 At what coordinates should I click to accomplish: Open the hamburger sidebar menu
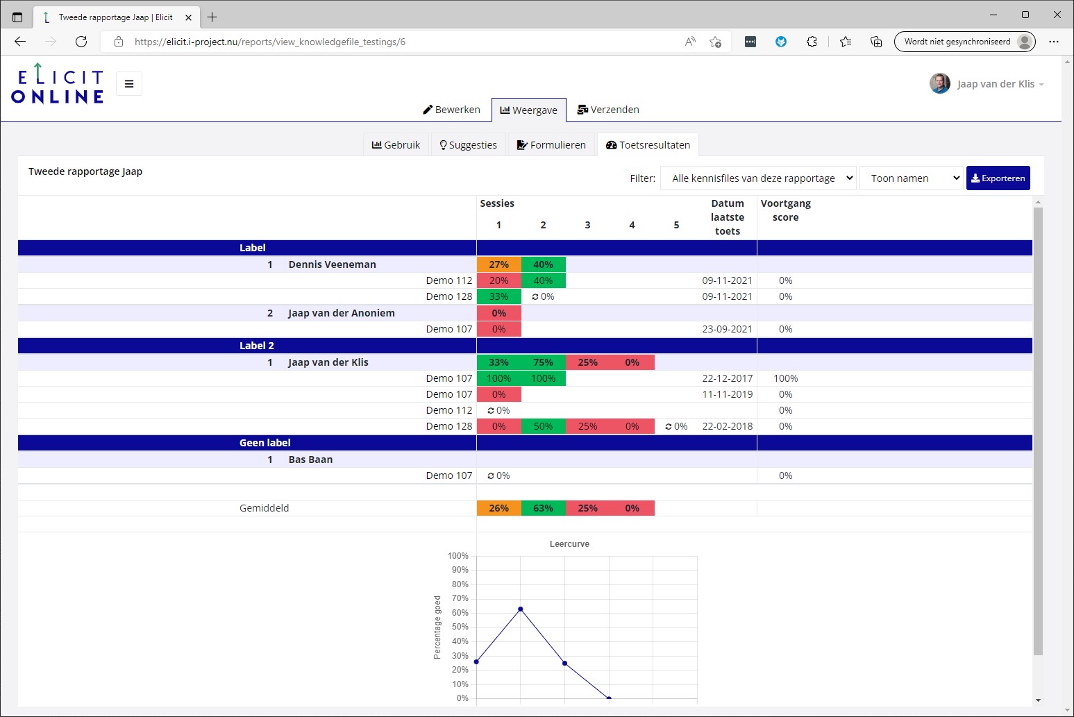(x=129, y=84)
